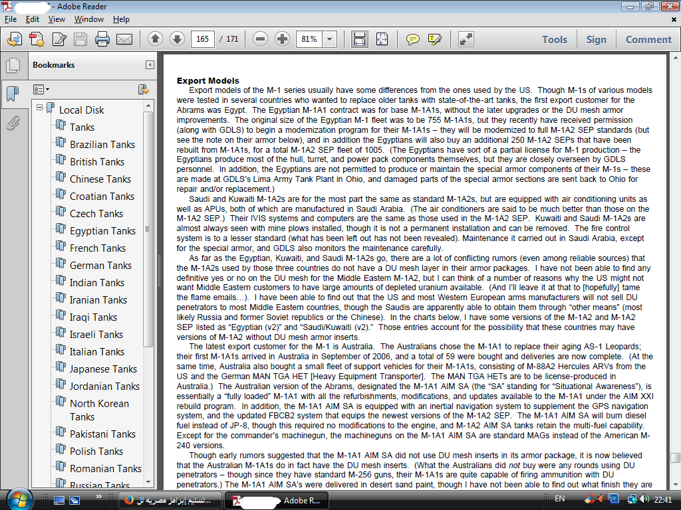Click the volume speaker tray icon
The width and height of the screenshot is (681, 510).
click(644, 499)
